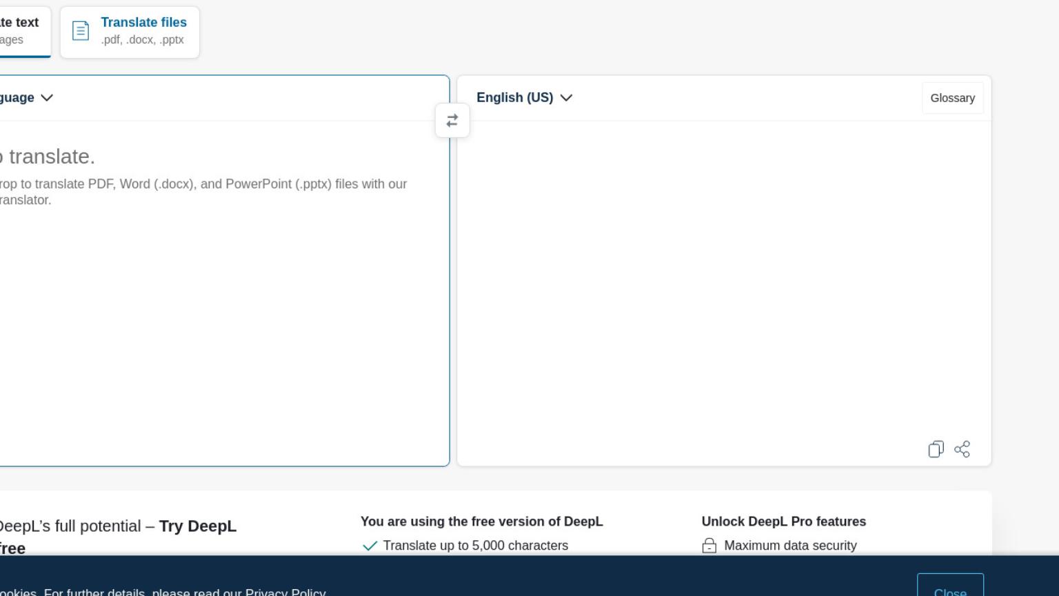Click the 'Maximum data security' text
1059x596 pixels.
pos(790,546)
